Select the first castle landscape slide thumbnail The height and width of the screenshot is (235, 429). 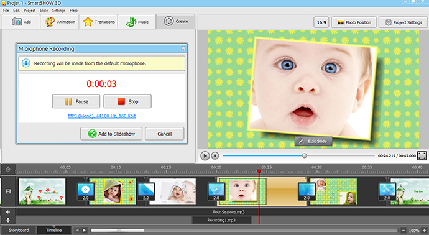point(42,191)
